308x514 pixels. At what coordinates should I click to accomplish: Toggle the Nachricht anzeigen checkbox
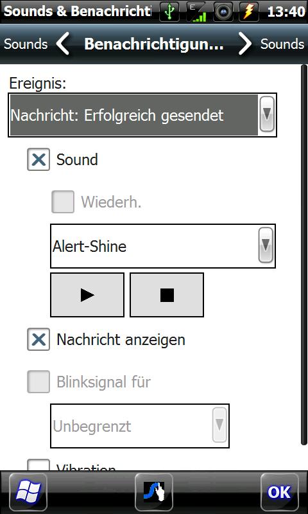[x=38, y=339]
